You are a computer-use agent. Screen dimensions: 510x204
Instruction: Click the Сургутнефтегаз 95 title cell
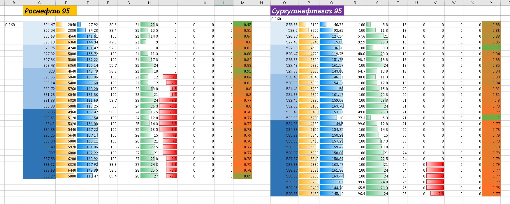[307, 11]
